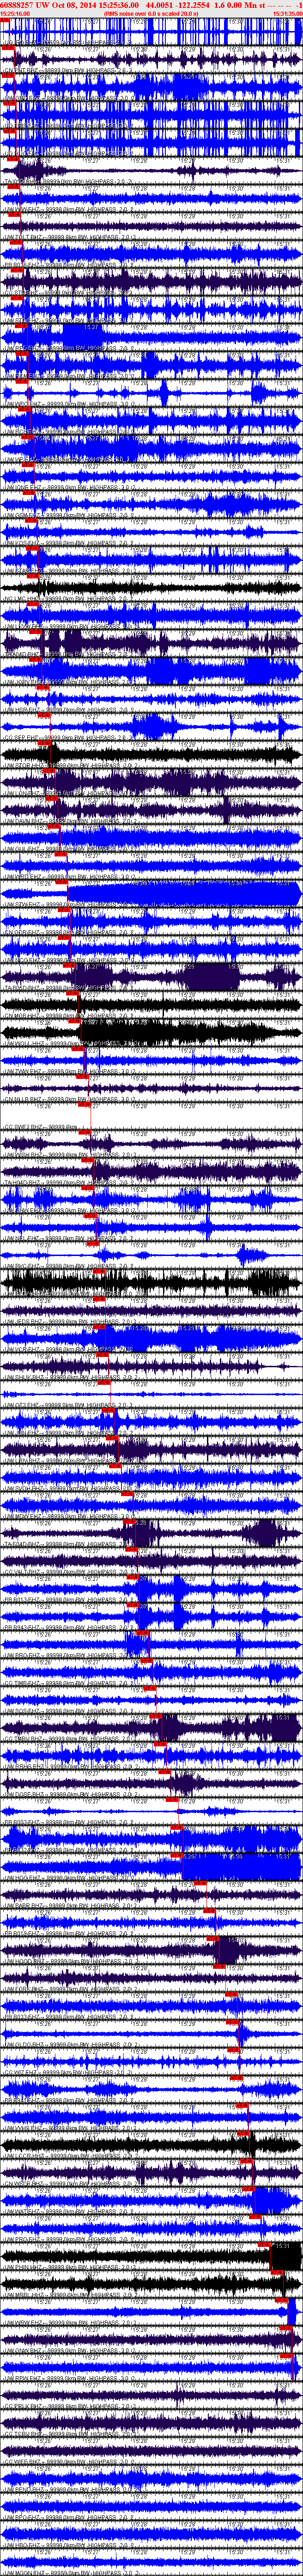
Task: Click the UW.STW.EHZ station label
Action: 24,903
